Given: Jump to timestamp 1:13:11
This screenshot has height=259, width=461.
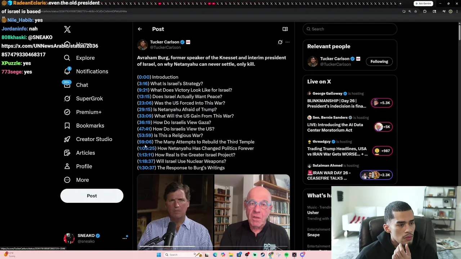Looking at the screenshot, I should 146,155.
